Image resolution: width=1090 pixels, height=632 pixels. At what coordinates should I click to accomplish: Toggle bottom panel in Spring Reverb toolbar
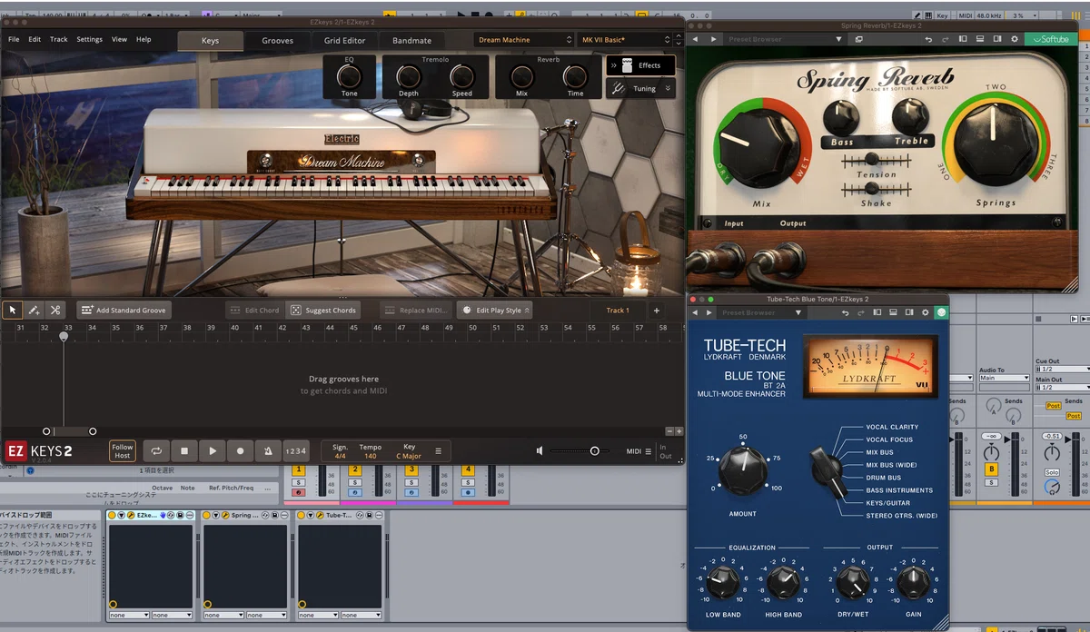(979, 39)
